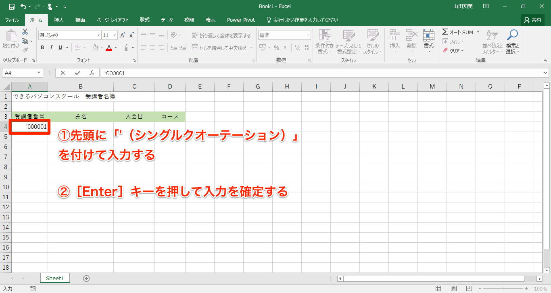Switch to Page Break Preview in status bar
551x293 pixels.
tap(470, 289)
